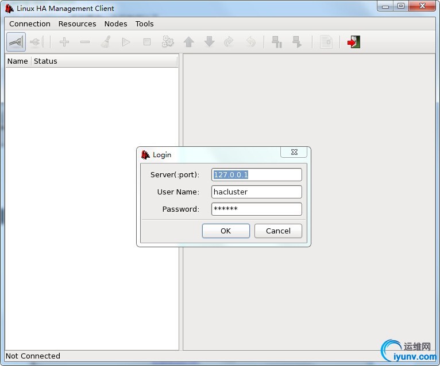Image resolution: width=440 pixels, height=366 pixels.
Task: Click the Add new item plus icon
Action: pos(64,42)
